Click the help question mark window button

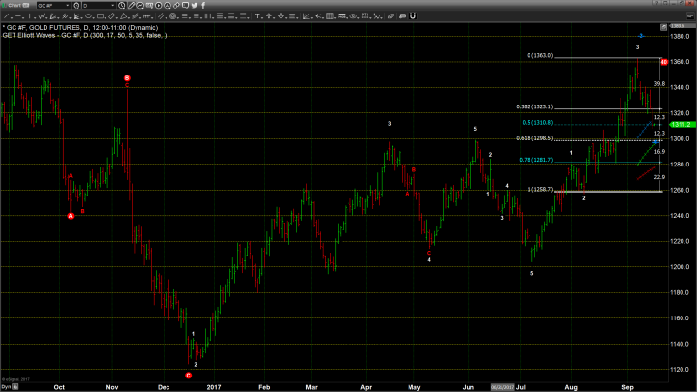pos(656,3)
